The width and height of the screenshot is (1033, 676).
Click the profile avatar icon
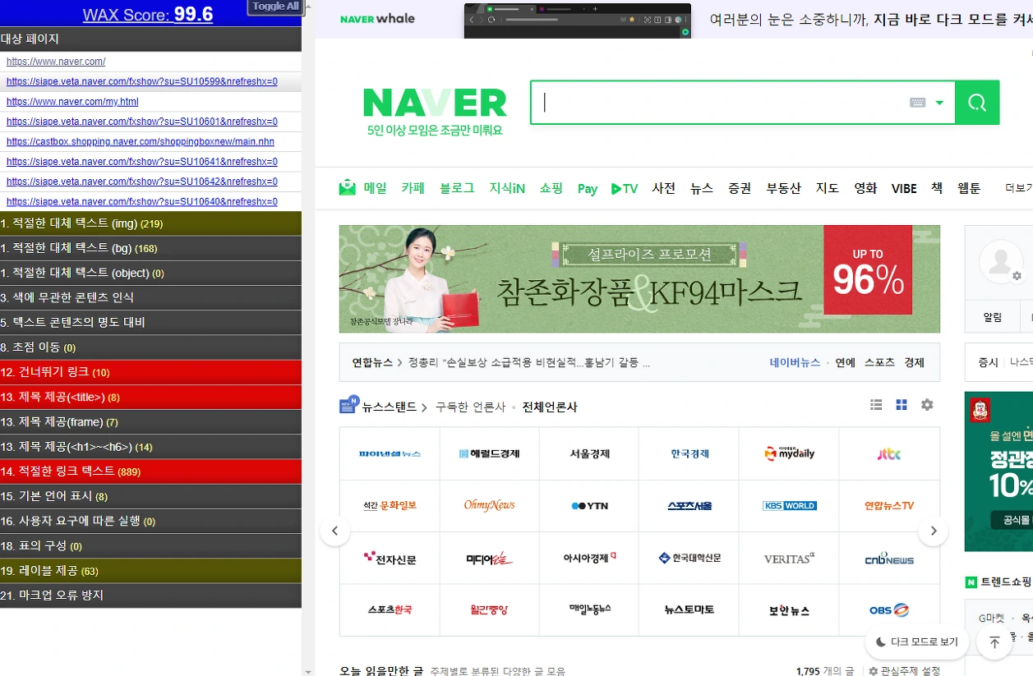click(1000, 263)
